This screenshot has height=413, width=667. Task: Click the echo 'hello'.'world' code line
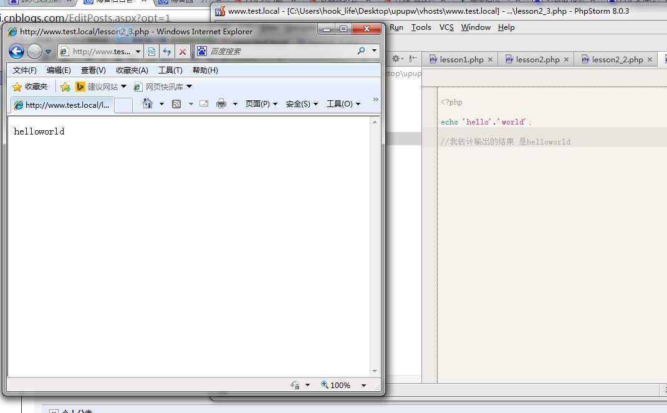point(486,122)
